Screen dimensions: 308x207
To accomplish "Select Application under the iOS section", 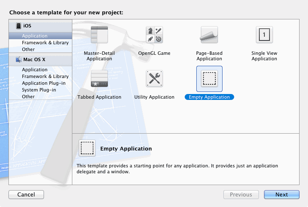I will coord(35,36).
